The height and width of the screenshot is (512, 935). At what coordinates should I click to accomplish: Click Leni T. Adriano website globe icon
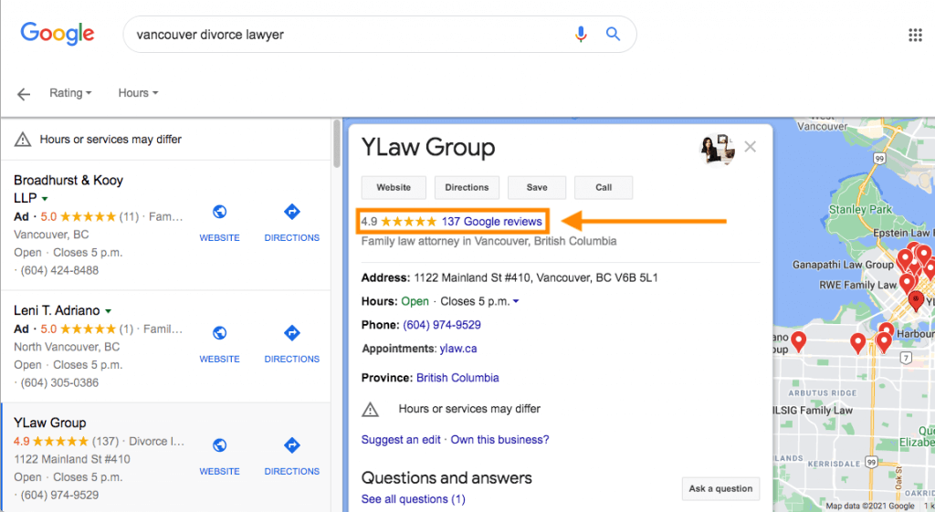(x=219, y=332)
